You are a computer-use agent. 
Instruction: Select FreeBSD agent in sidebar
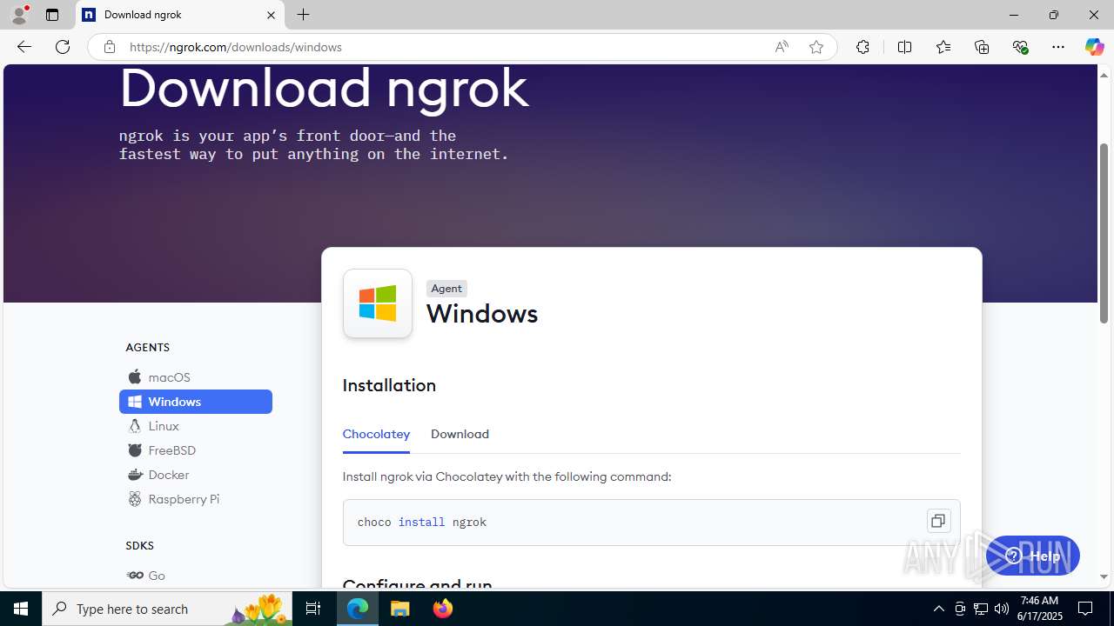point(196,450)
